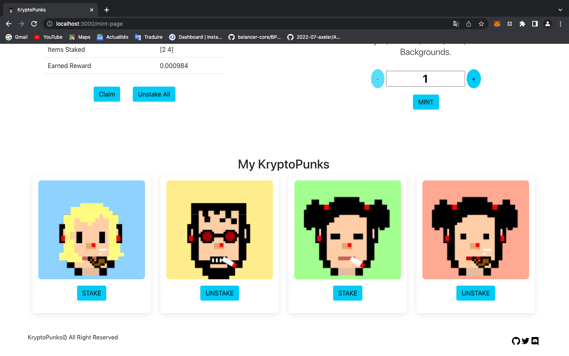This screenshot has width=569, height=356.
Task: Reload the page with refresh icon
Action: [34, 24]
